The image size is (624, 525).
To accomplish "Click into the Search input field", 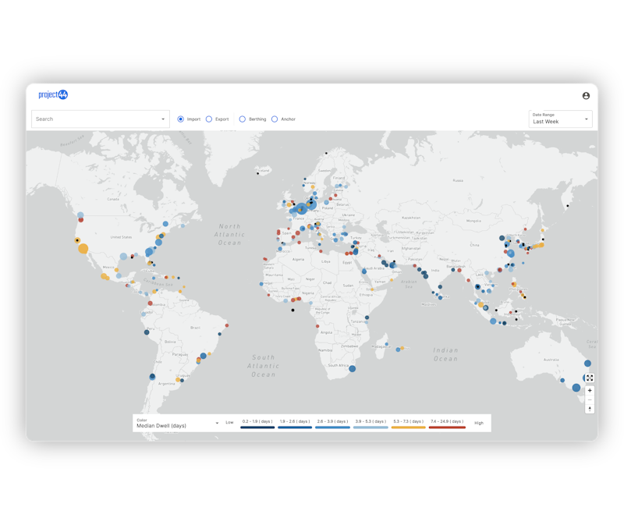I will tap(94, 119).
